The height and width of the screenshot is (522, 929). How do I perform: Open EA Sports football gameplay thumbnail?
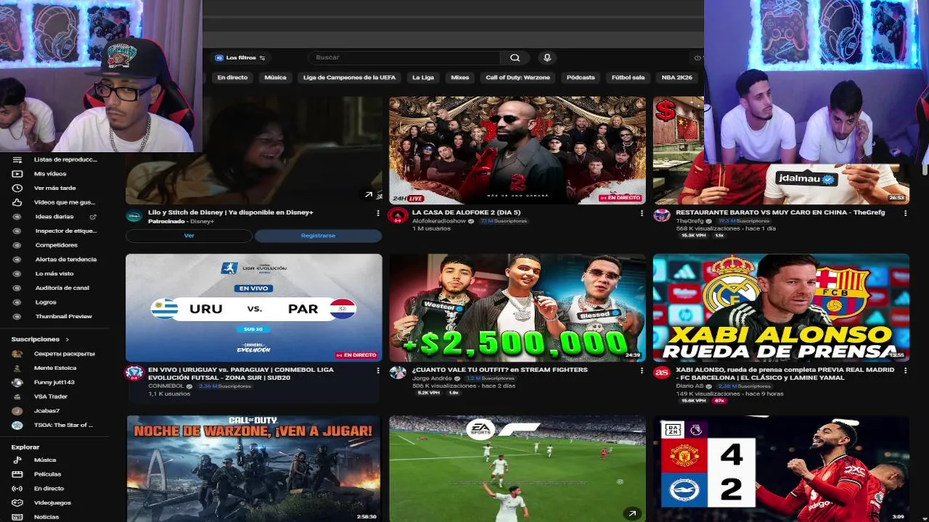[x=517, y=468]
